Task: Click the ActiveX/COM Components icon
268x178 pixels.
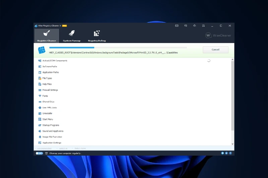Action: [x=40, y=61]
